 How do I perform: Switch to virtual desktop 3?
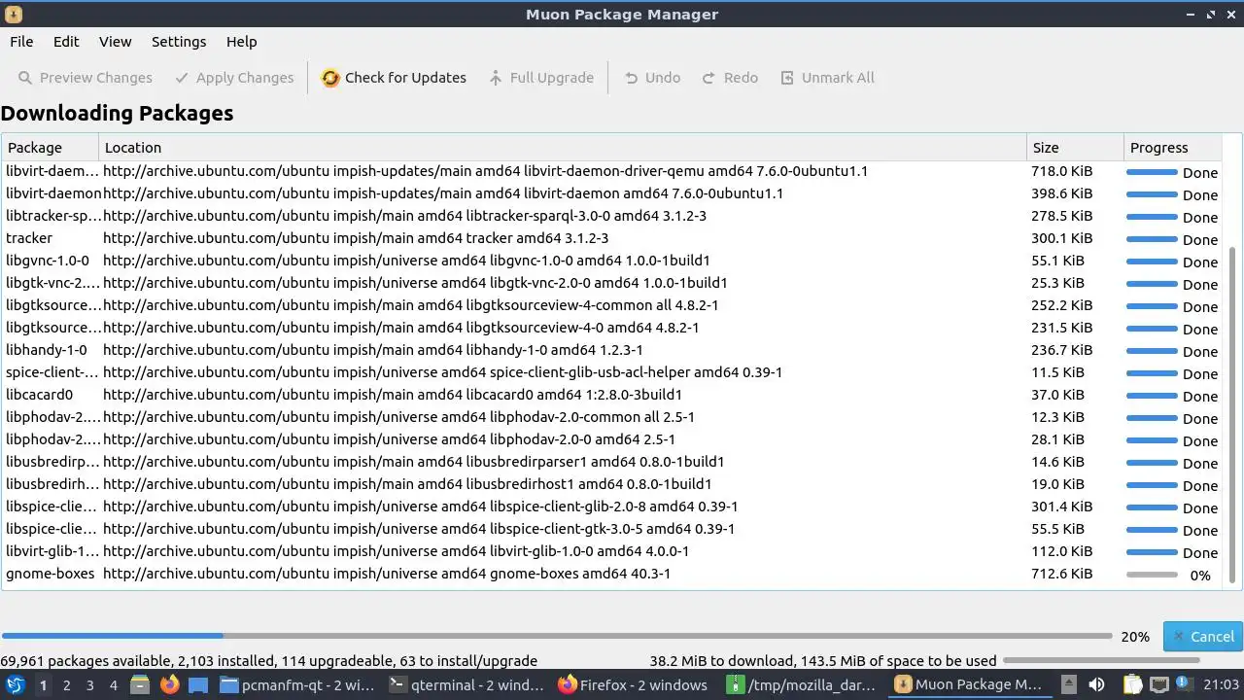[x=89, y=684]
